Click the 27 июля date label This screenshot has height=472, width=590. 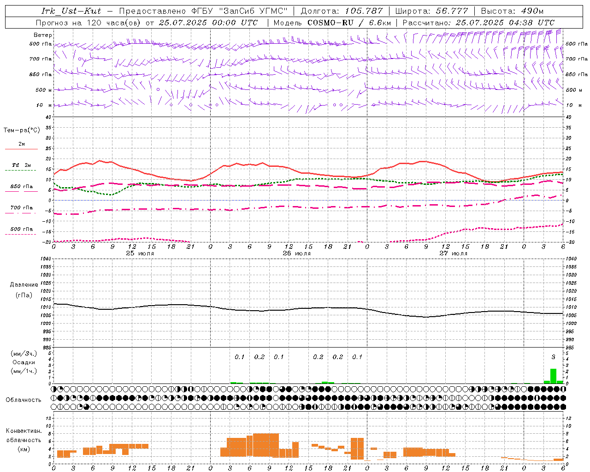(x=453, y=254)
